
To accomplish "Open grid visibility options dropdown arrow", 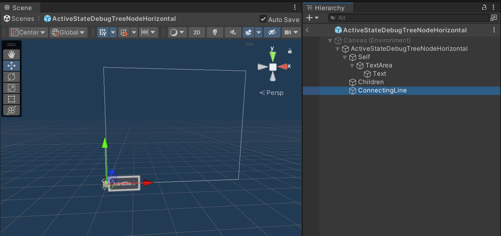I will [x=113, y=32].
